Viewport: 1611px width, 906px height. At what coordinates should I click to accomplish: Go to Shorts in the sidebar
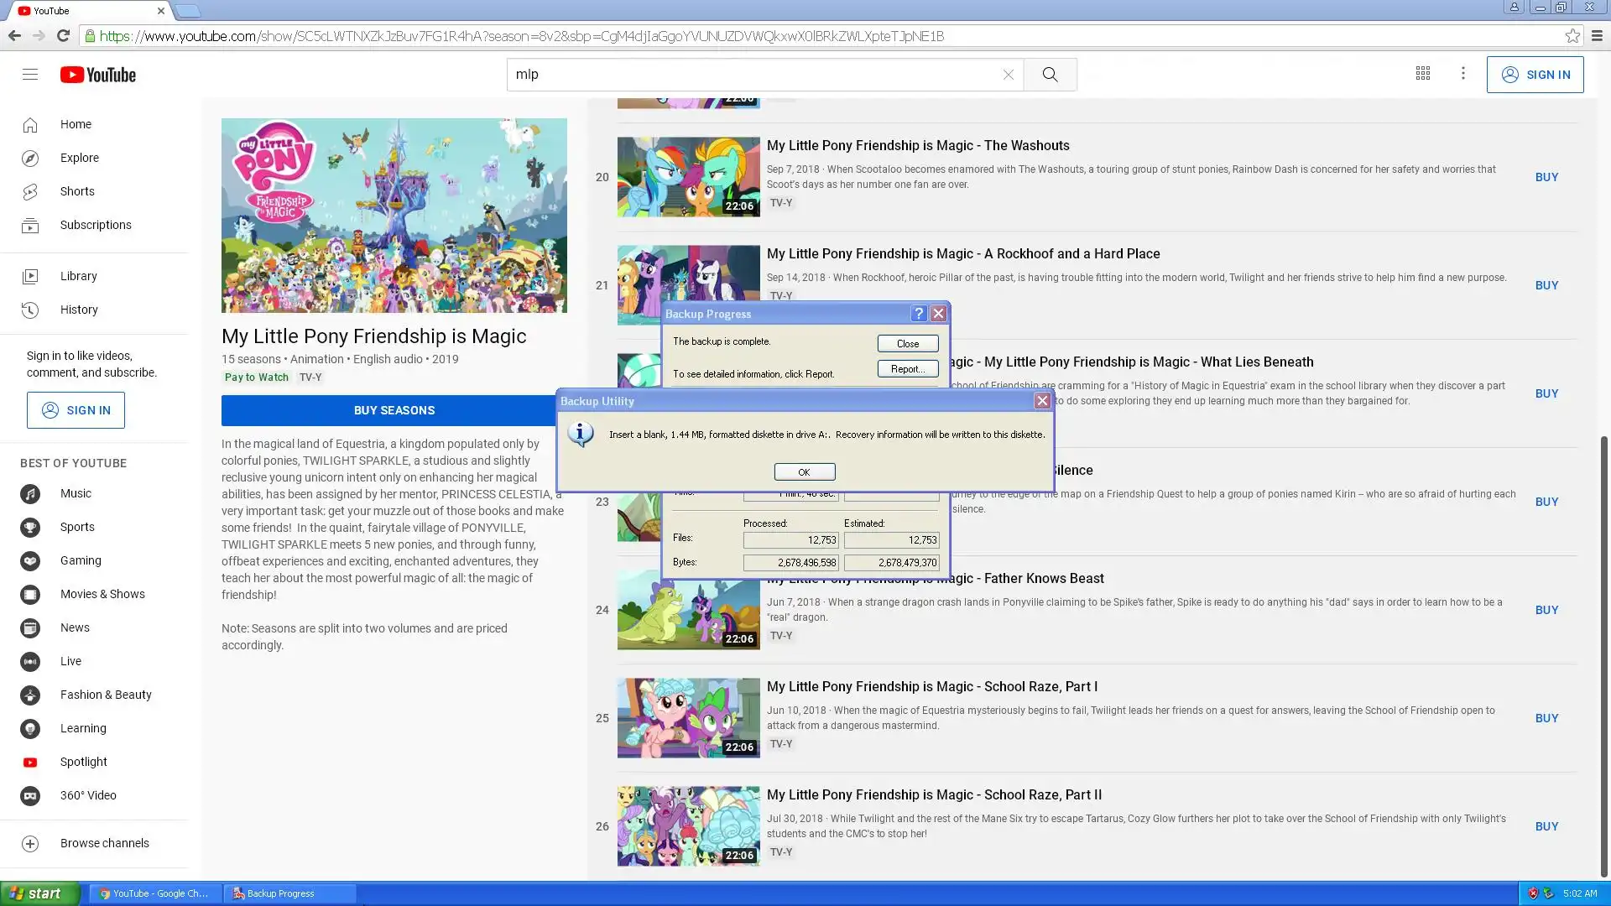click(77, 191)
